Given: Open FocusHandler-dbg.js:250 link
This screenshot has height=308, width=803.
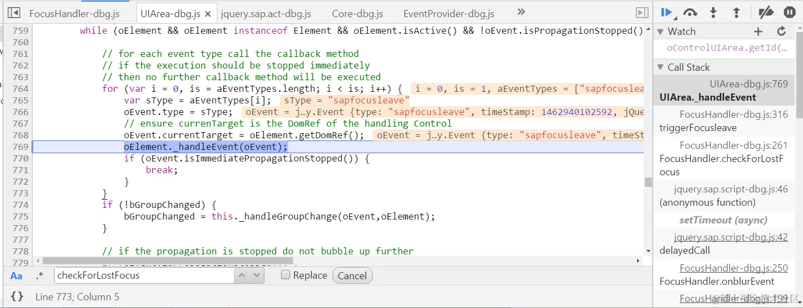Looking at the screenshot, I should point(734,268).
